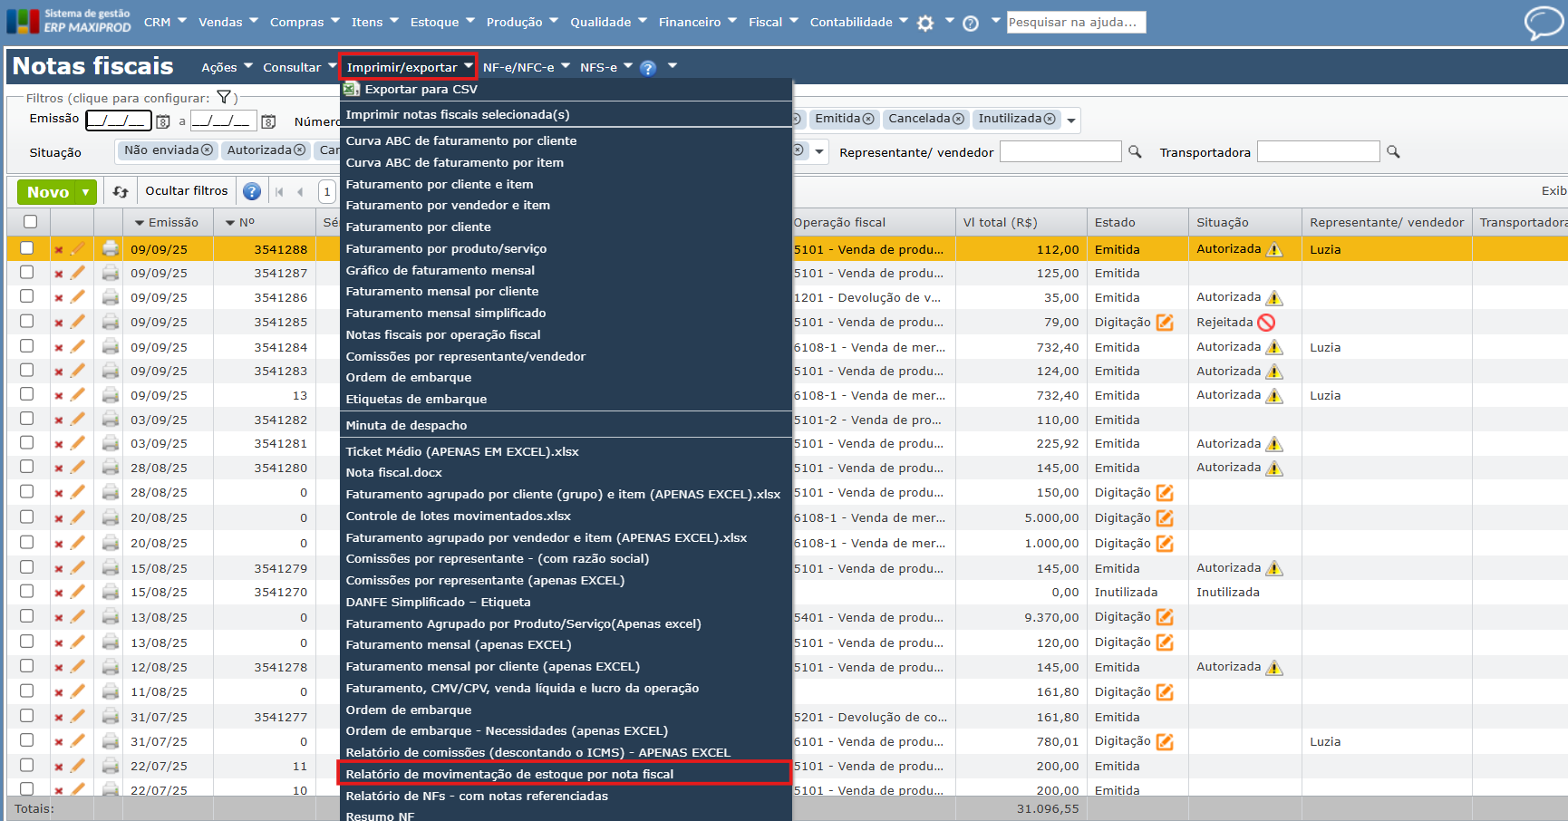This screenshot has height=821, width=1568.
Task: Expand the Novo button dropdown arrow
Action: (86, 192)
